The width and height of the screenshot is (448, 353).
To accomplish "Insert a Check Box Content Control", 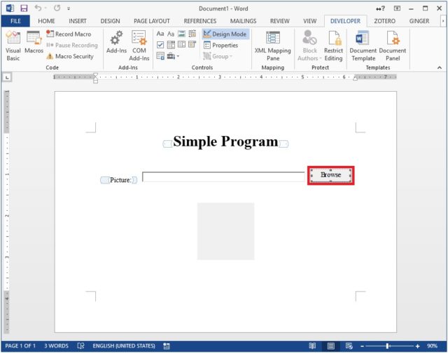I will tap(160, 45).
